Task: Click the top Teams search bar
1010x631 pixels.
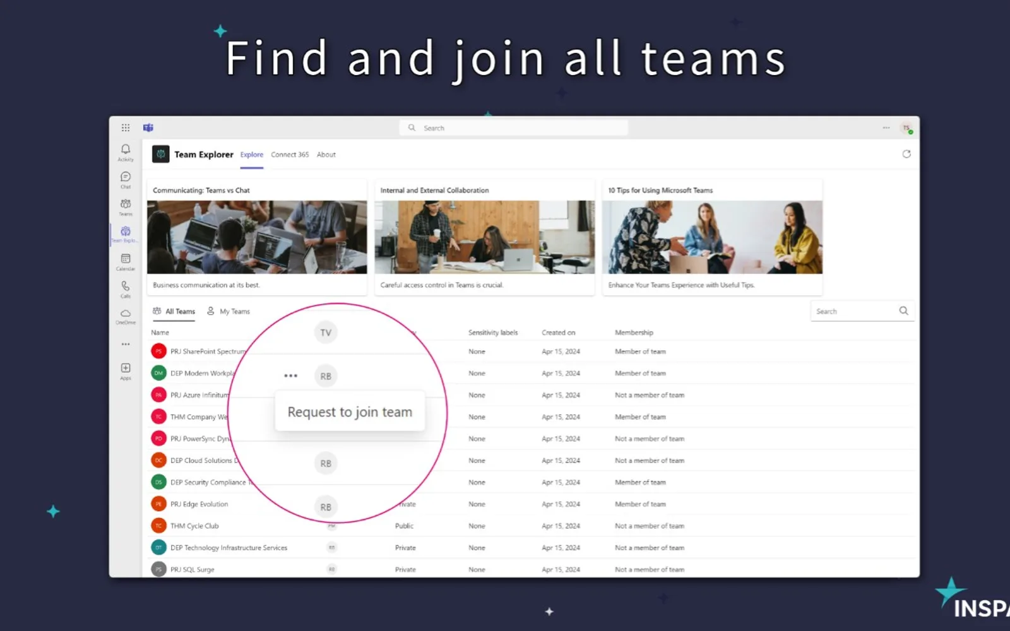Action: (514, 127)
